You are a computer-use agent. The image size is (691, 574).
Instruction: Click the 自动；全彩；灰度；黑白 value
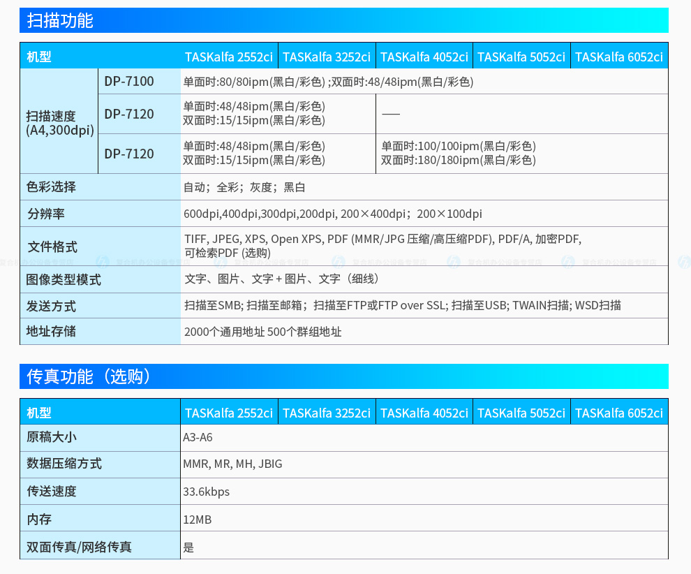(x=244, y=187)
